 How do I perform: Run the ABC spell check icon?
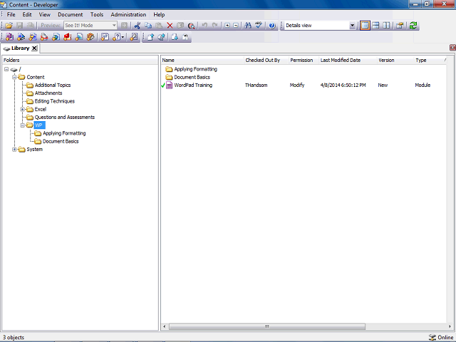click(x=259, y=26)
